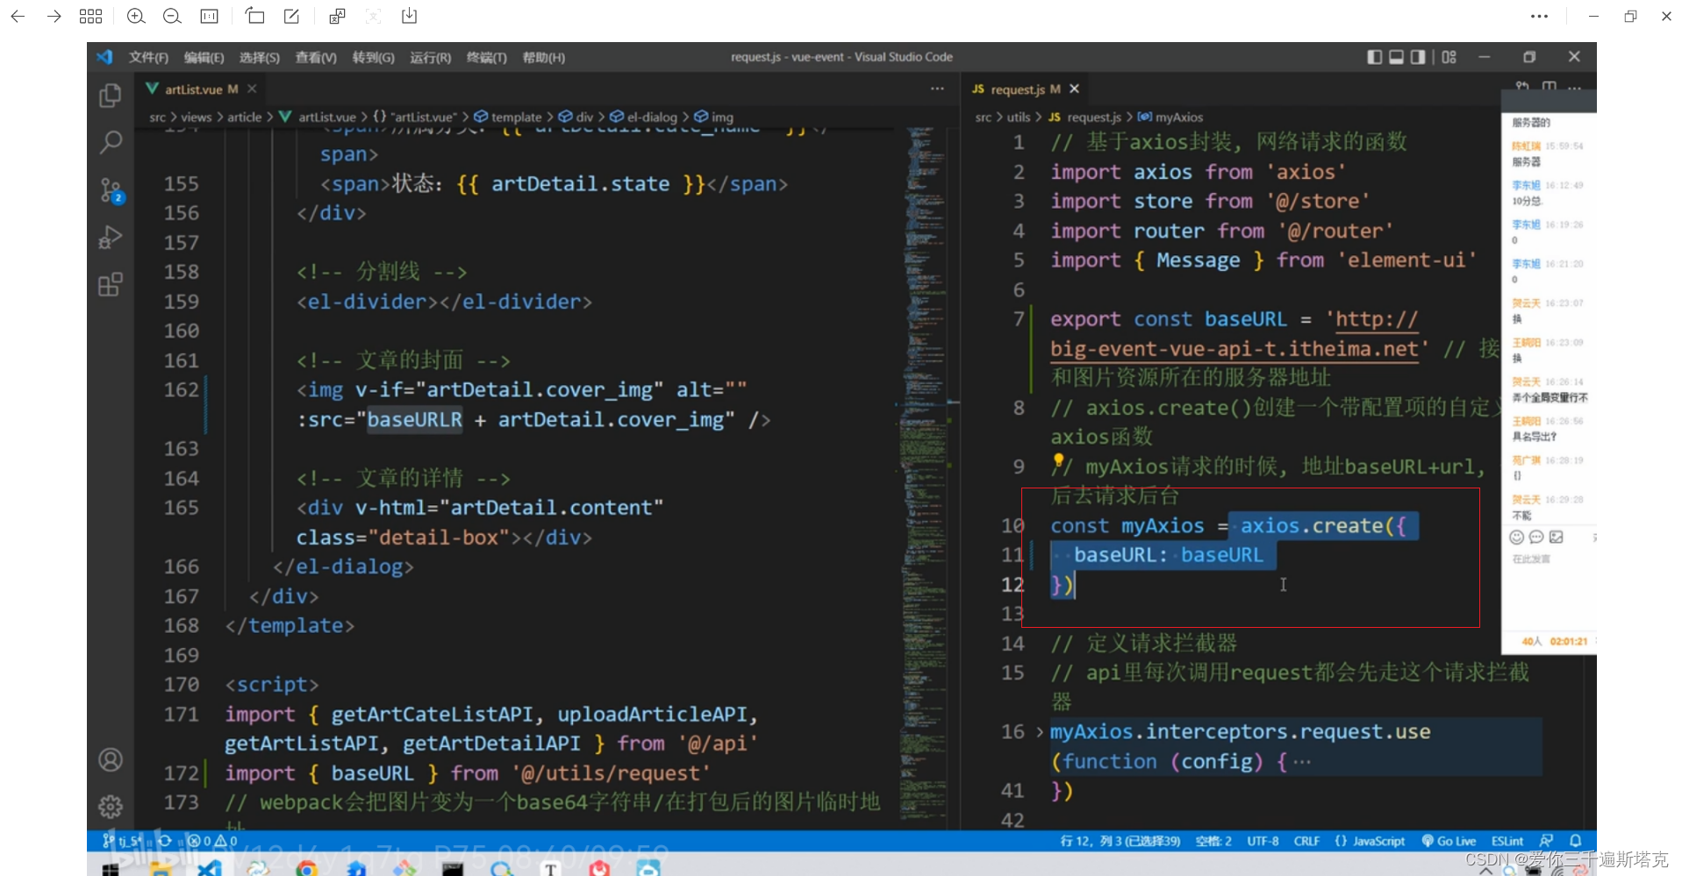Open Search in VS Code activity bar

(x=111, y=142)
